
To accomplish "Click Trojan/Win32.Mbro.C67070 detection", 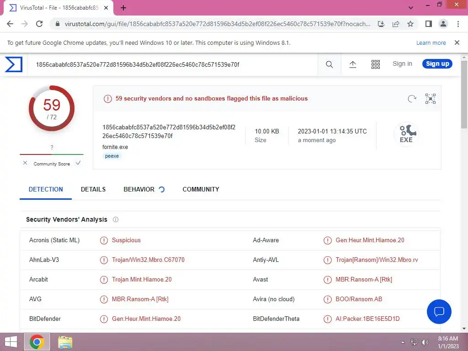I will click(x=148, y=260).
